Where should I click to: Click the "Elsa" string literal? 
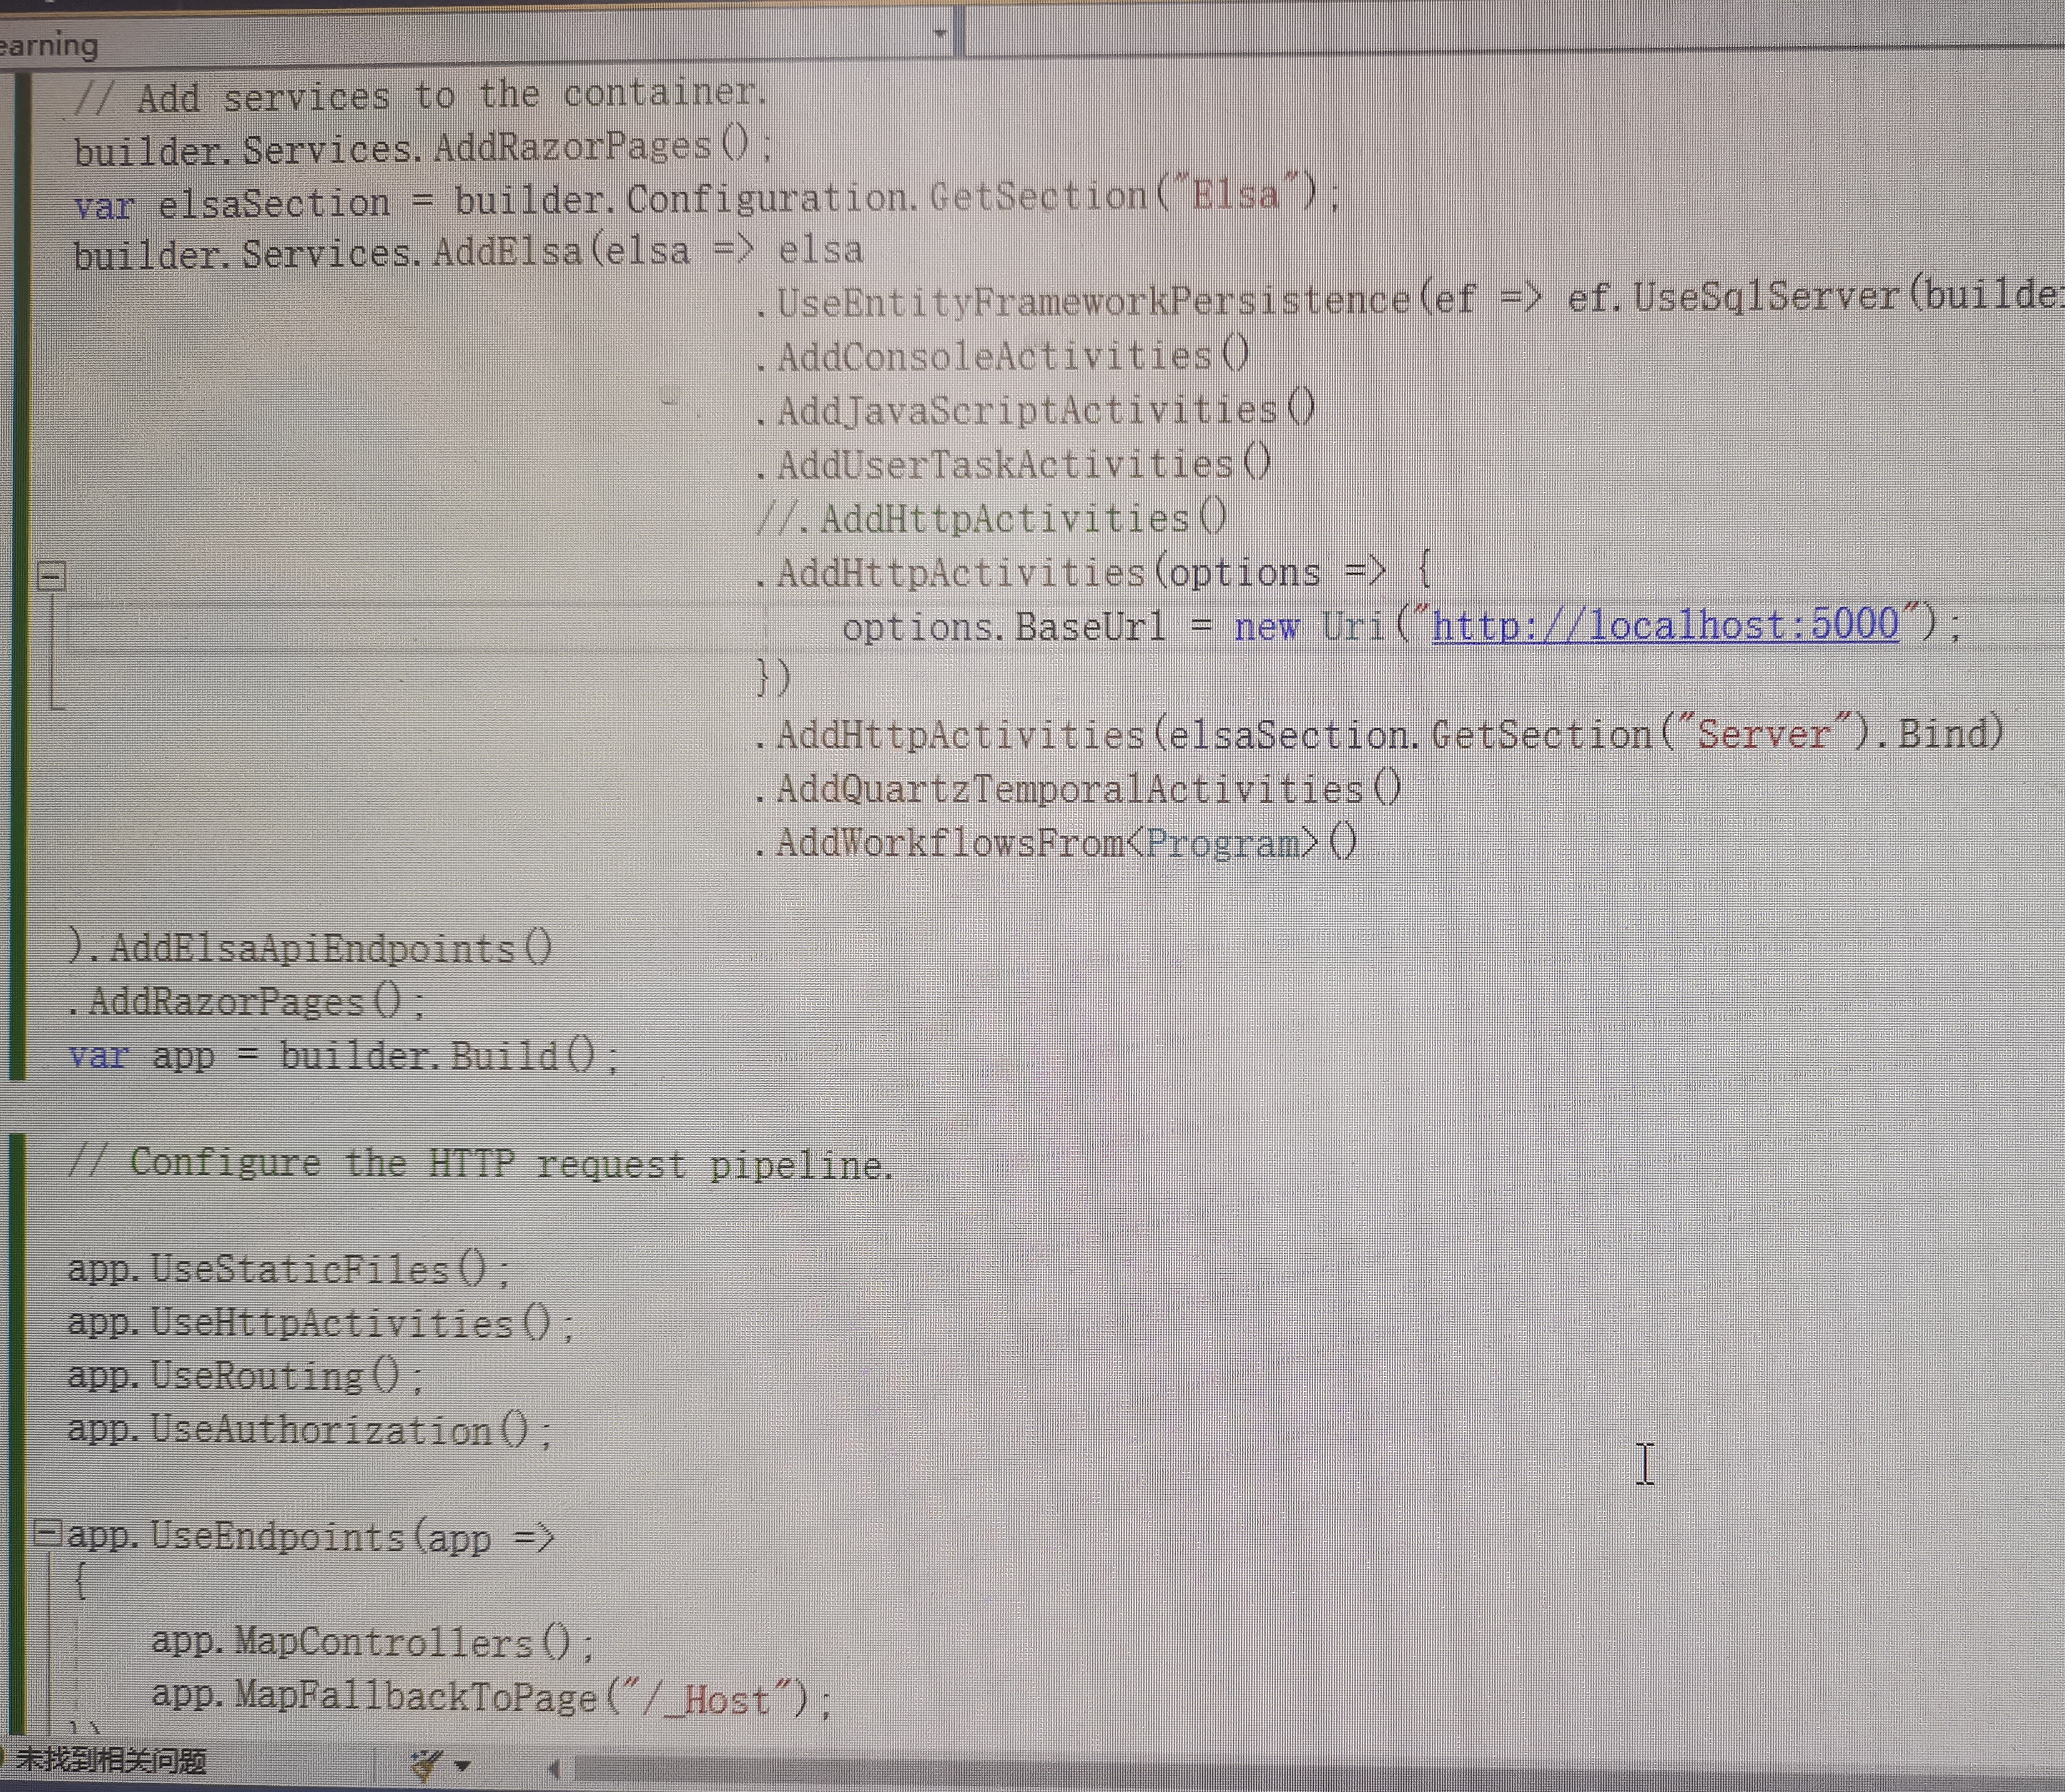(x=1235, y=193)
